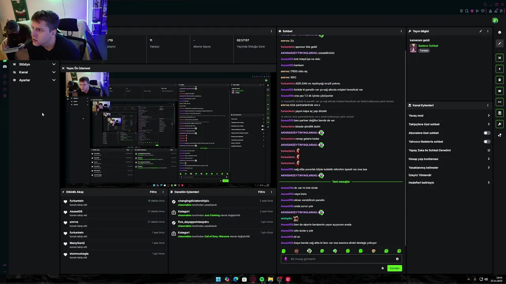
Task: Open stats panel three-dot menu
Action: tap(271, 31)
